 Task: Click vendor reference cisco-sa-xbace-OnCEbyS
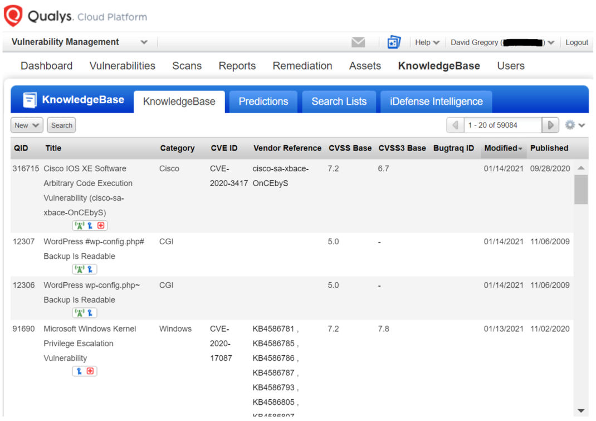(281, 176)
